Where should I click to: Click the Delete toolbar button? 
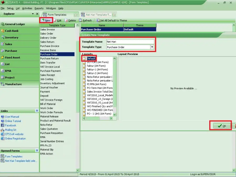[x=70, y=20]
